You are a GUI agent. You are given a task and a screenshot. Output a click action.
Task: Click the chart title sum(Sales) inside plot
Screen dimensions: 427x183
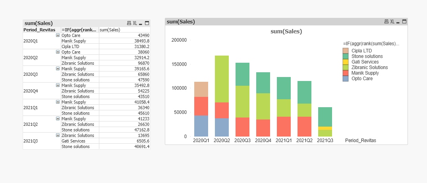coord(286,32)
